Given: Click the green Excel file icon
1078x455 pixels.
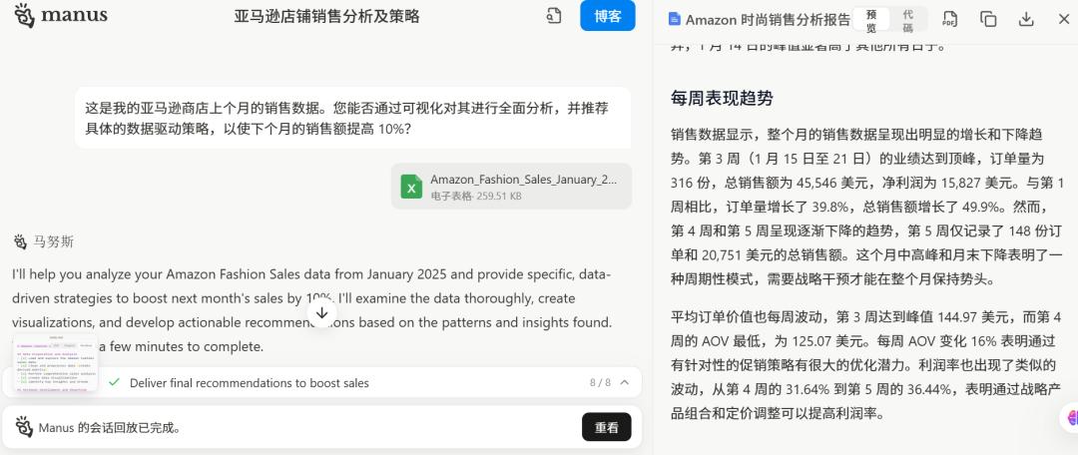Looking at the screenshot, I should 411,187.
